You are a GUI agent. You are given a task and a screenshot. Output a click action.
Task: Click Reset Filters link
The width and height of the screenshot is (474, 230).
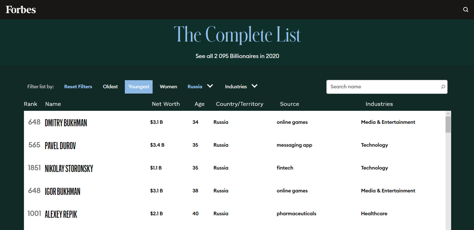[x=78, y=87]
